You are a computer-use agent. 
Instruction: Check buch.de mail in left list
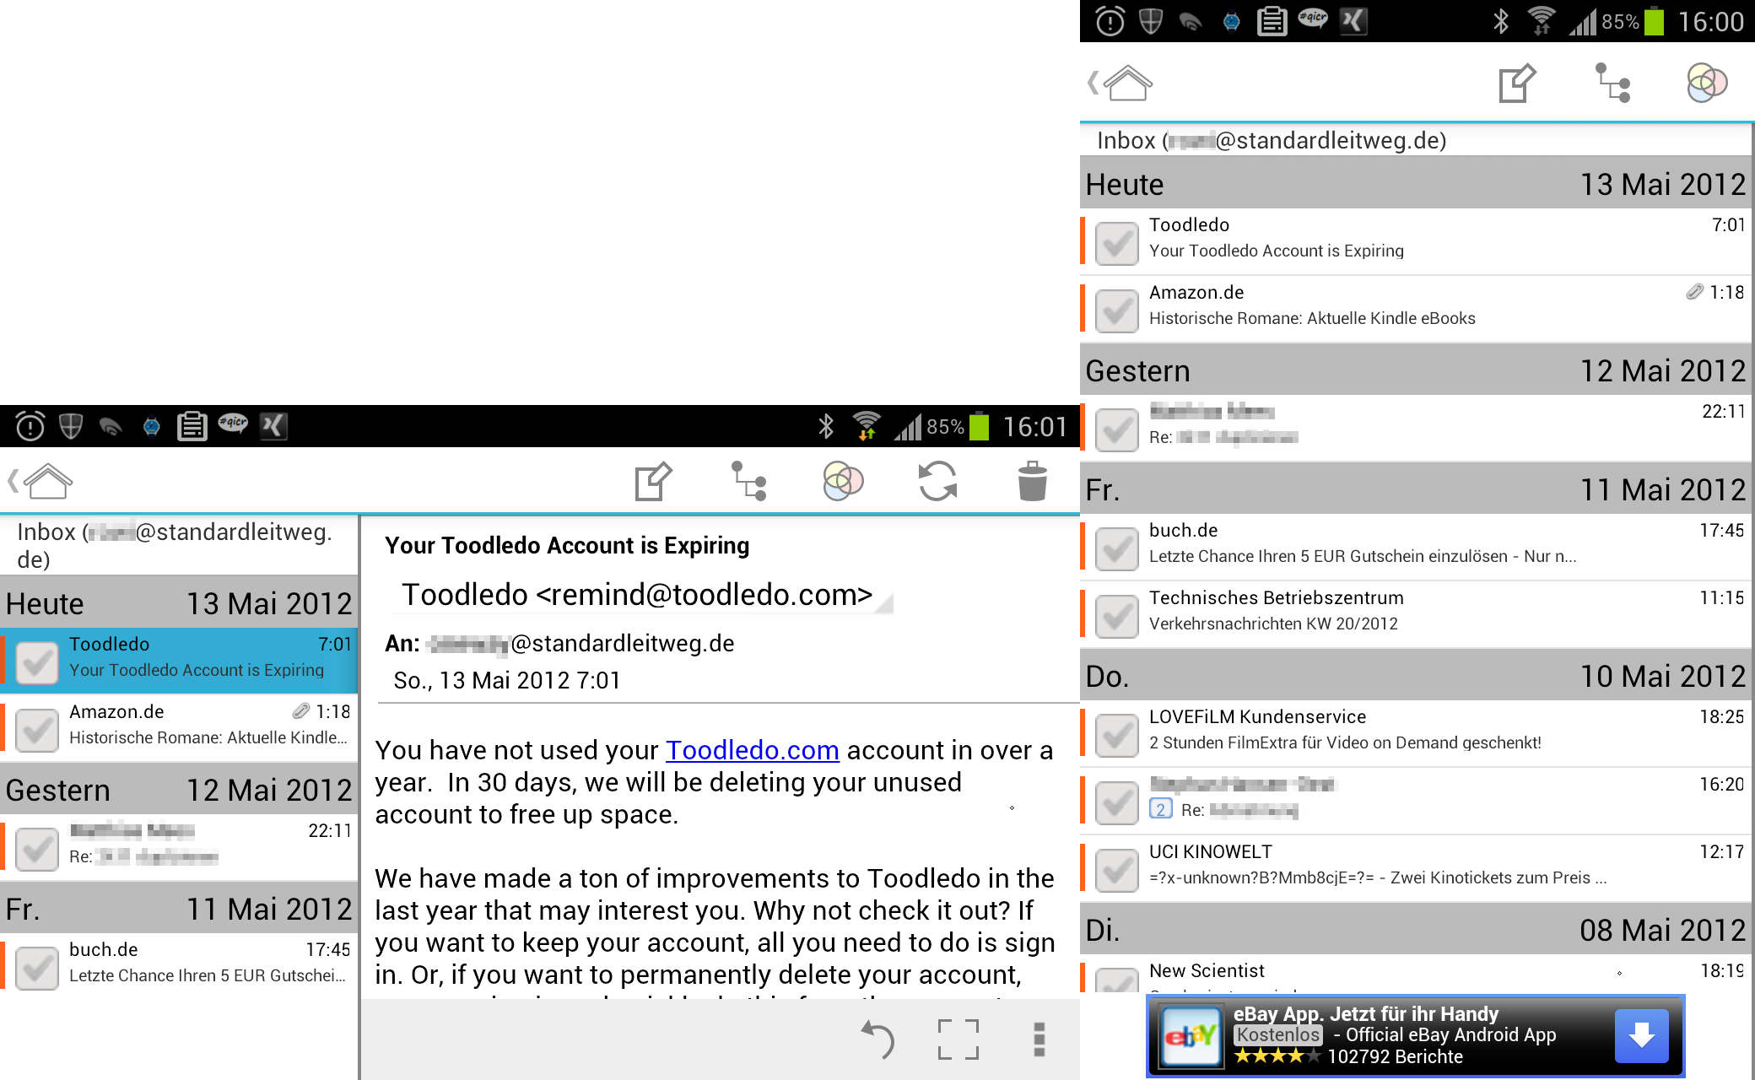pyautogui.click(x=37, y=967)
